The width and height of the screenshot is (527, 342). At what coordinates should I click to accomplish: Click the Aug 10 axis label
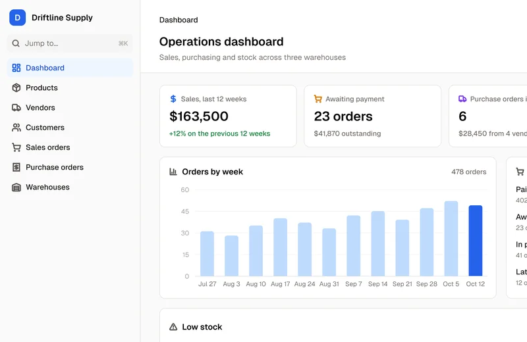point(256,284)
